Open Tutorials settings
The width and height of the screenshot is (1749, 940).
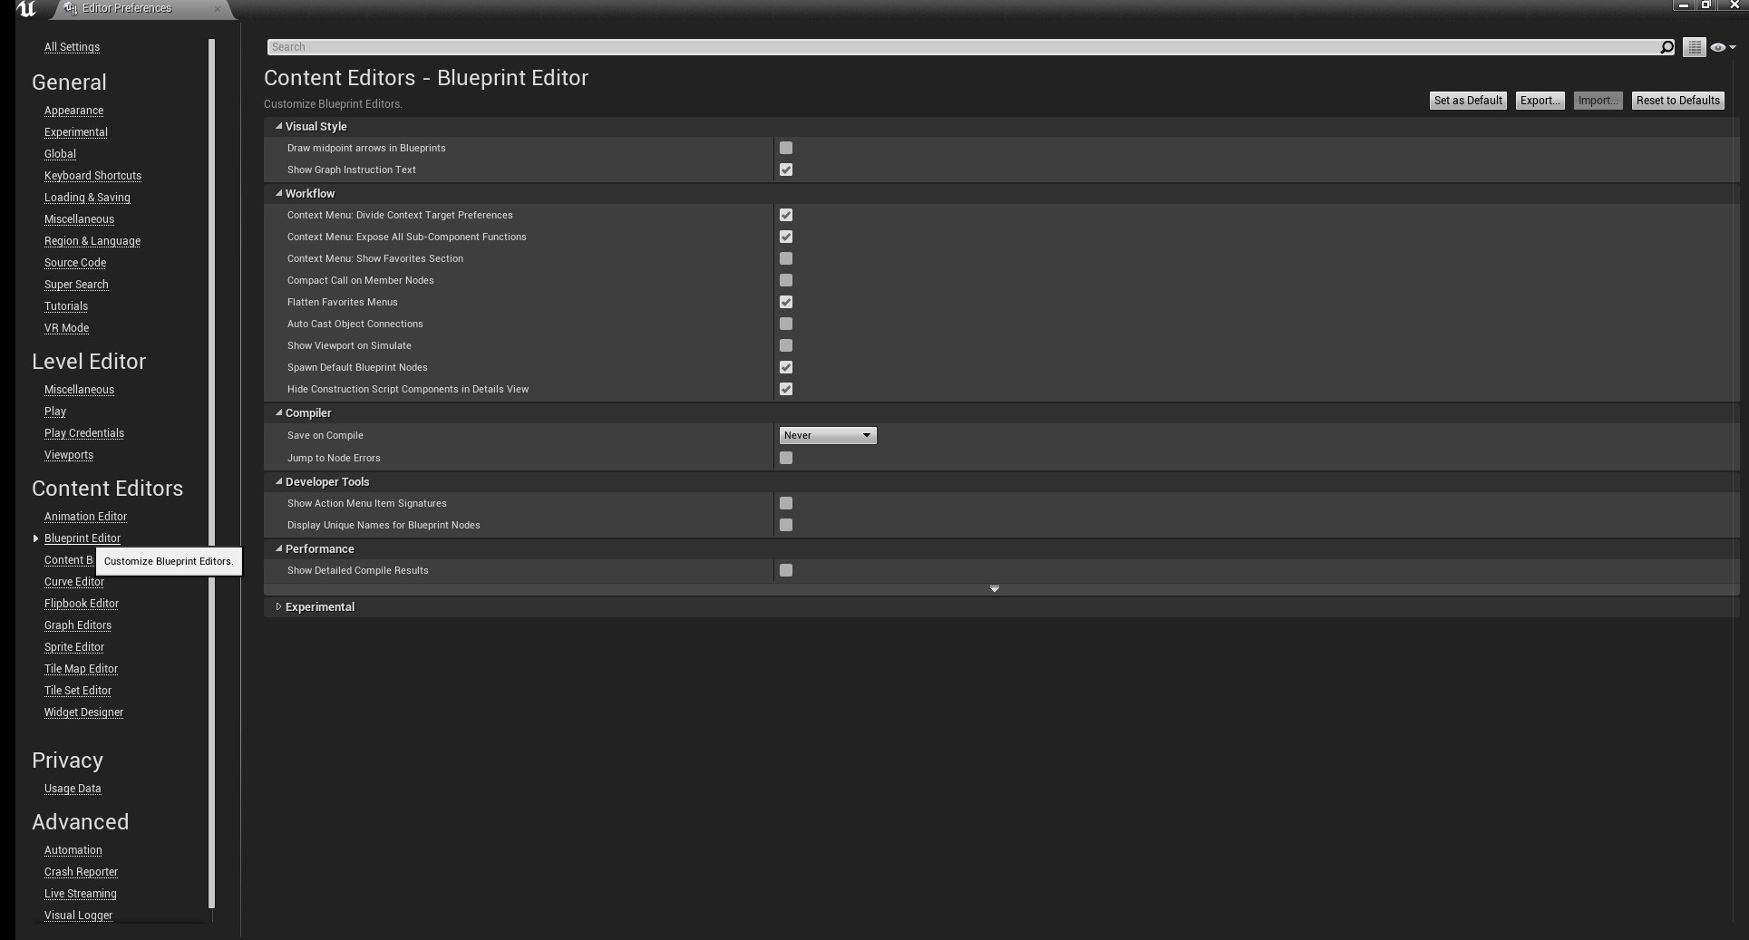click(65, 306)
